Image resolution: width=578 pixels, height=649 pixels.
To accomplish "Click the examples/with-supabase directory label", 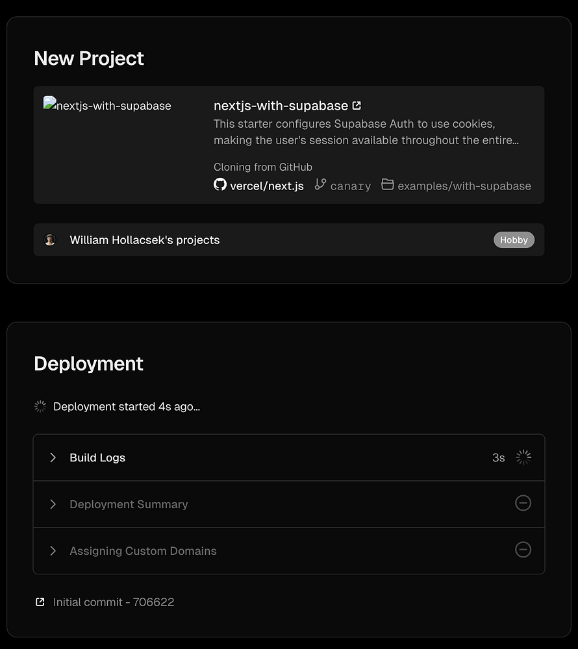I will [x=464, y=186].
